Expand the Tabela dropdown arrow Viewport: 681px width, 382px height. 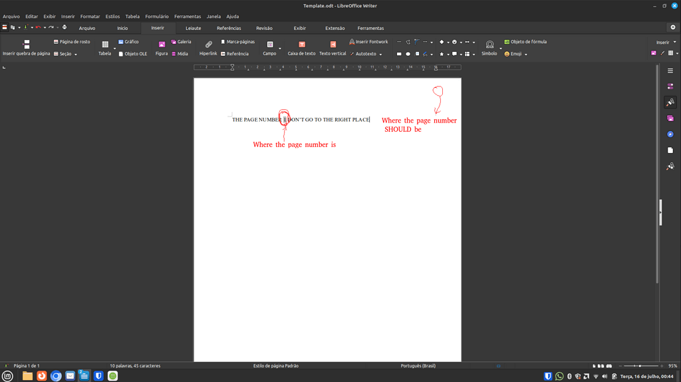coord(114,49)
